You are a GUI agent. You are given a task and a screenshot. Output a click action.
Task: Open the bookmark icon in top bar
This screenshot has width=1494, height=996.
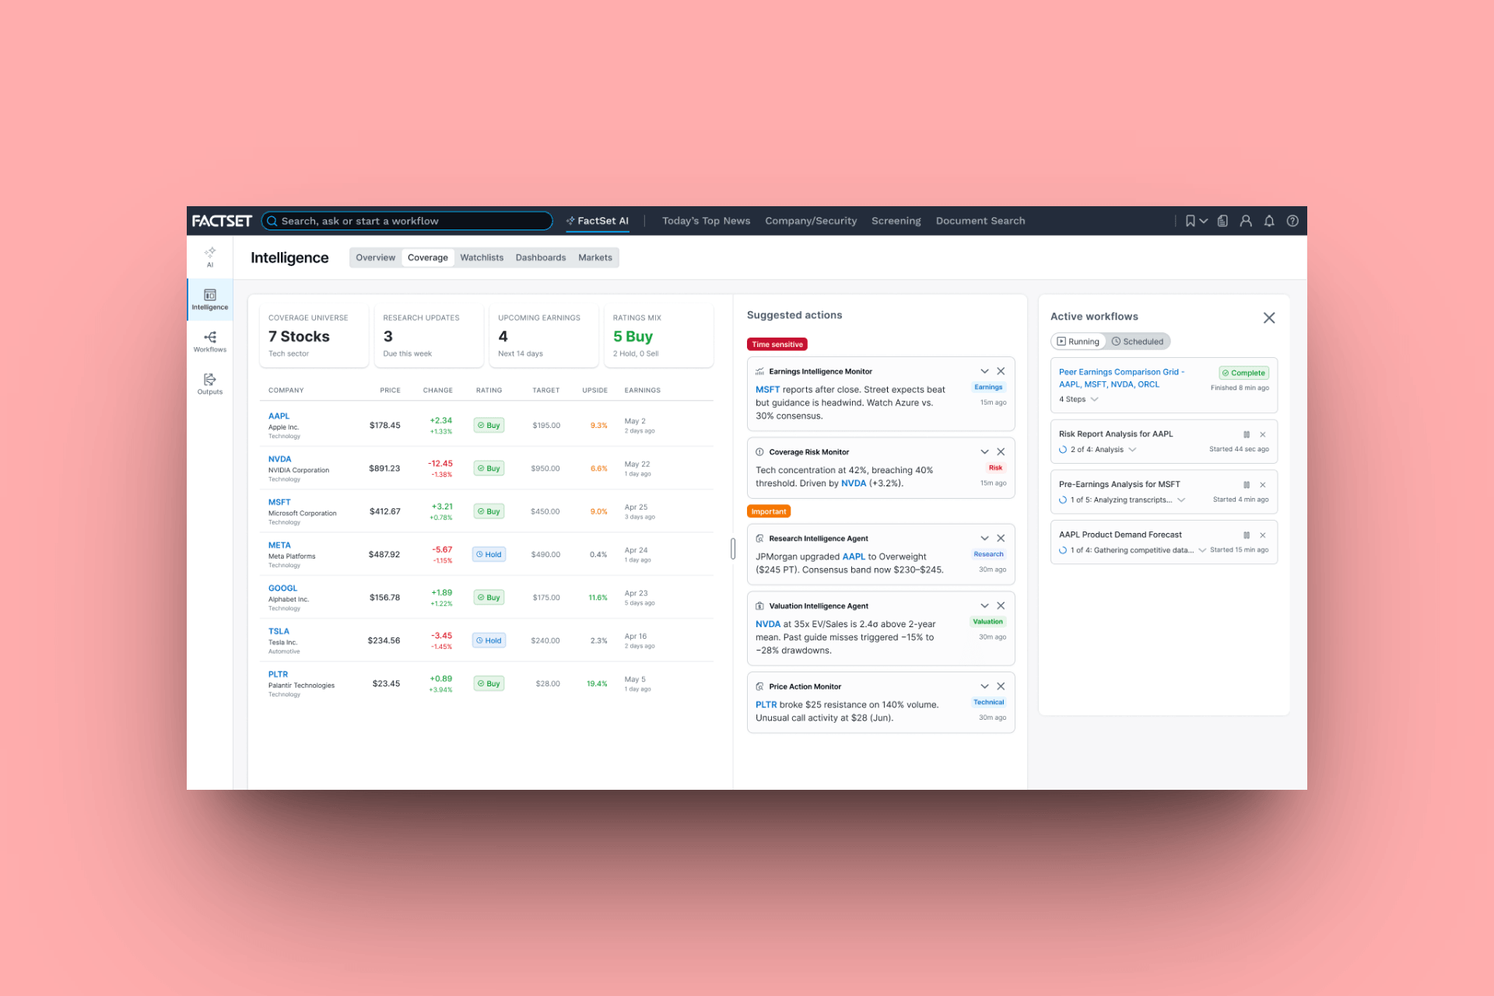[1190, 221]
